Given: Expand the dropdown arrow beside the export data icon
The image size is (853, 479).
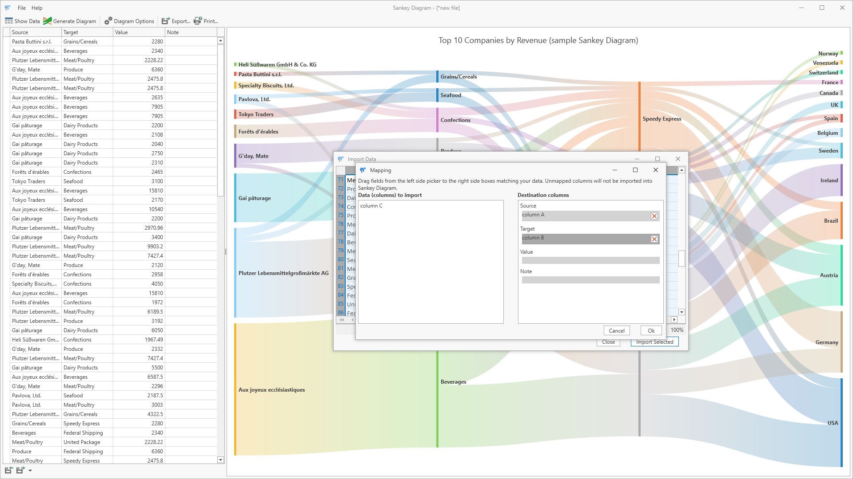Looking at the screenshot, I should click(x=30, y=471).
